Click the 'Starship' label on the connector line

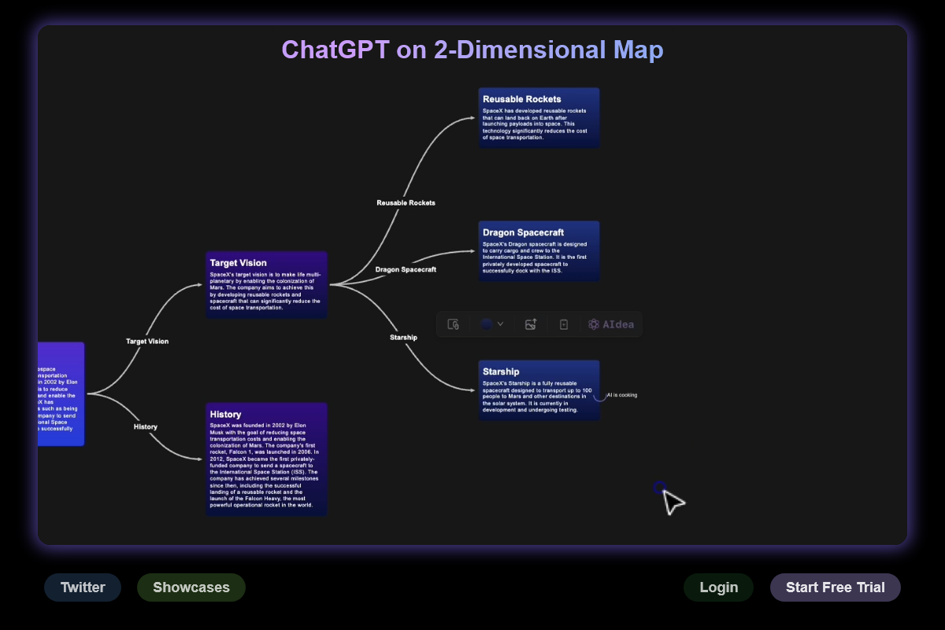tap(402, 337)
